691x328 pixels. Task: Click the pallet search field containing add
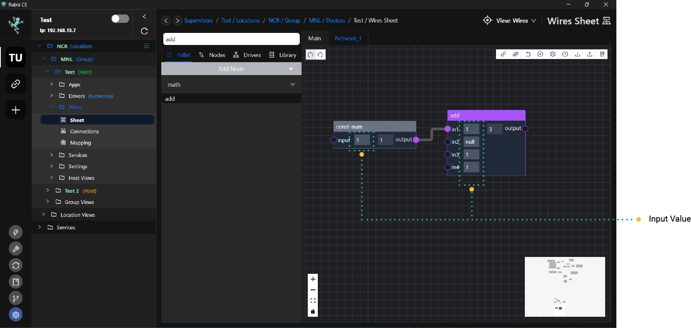pos(232,39)
